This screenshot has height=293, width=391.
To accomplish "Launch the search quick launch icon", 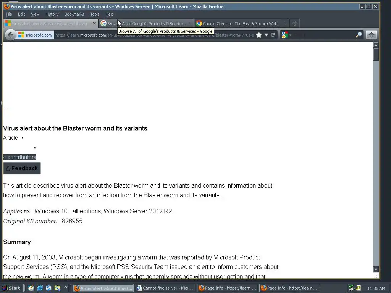I will pyautogui.click(x=57, y=288).
